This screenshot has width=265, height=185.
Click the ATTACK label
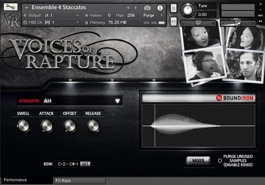coord(46,114)
